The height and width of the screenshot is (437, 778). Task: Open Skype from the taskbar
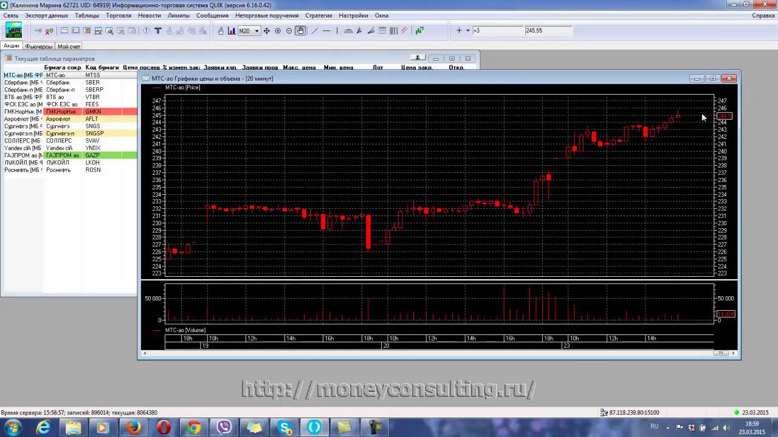click(284, 428)
